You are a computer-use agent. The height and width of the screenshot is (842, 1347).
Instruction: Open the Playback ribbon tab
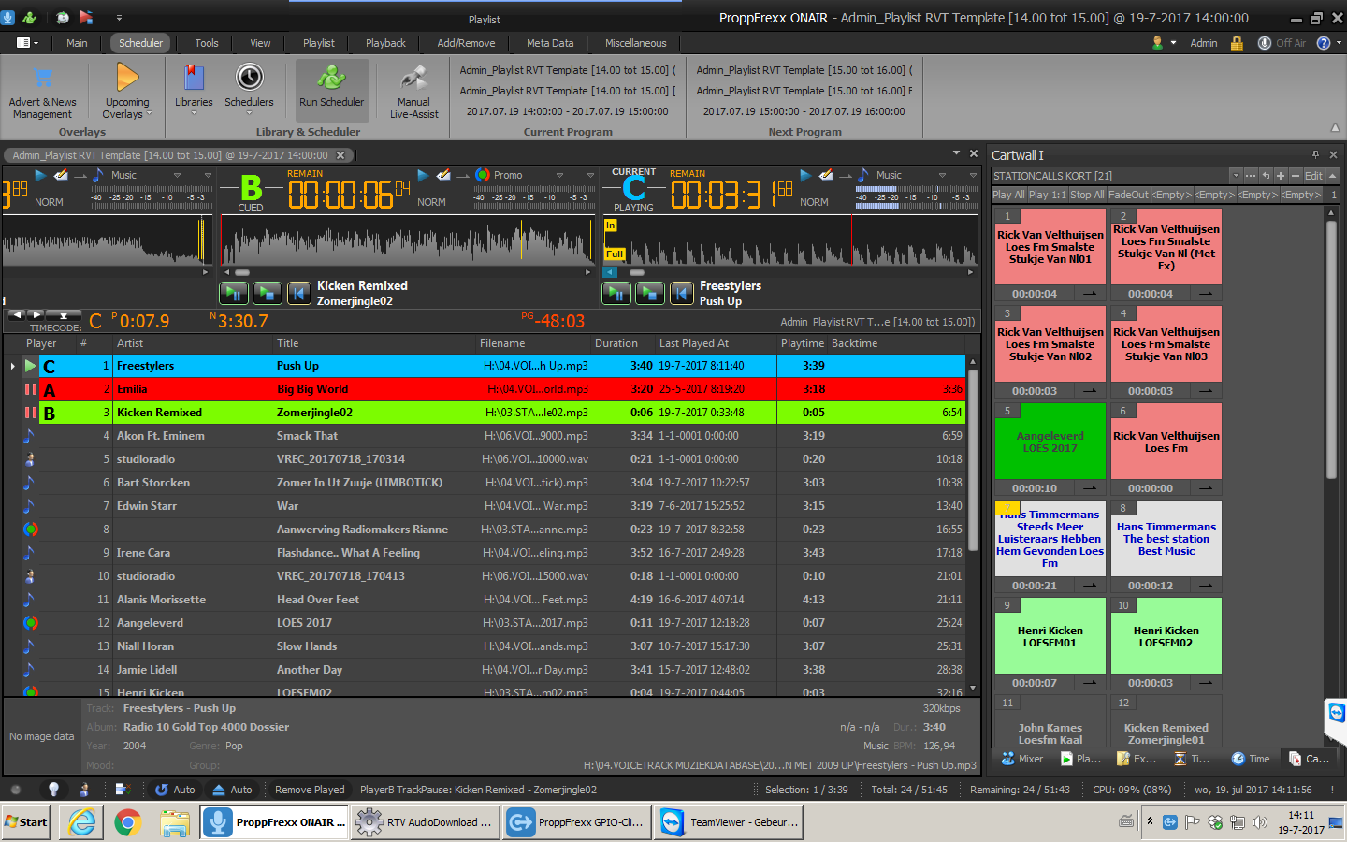[385, 43]
